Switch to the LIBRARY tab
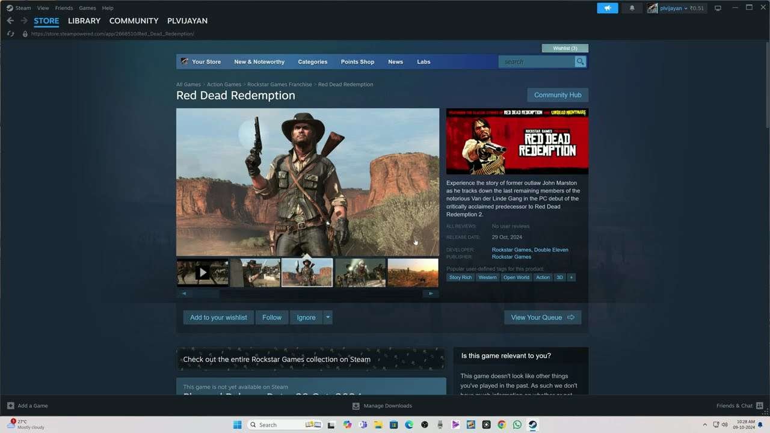The width and height of the screenshot is (770, 433). point(84,20)
